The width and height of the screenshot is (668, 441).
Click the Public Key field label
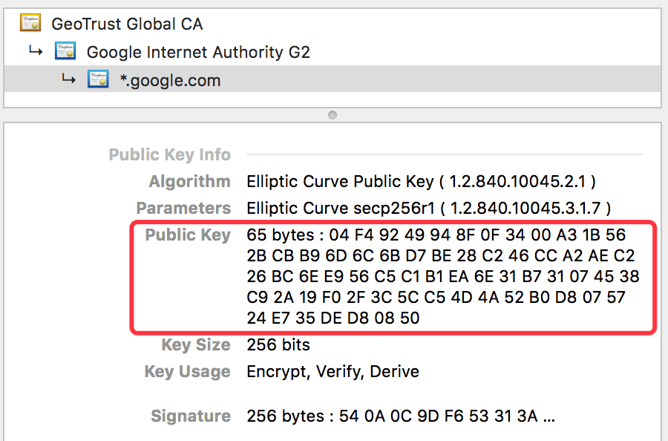pos(188,235)
